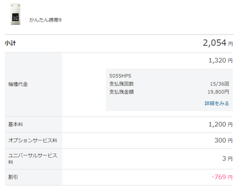Click the 1,200 円 basic fee amount
Viewport: 236px width, 190px height.
[x=220, y=124]
